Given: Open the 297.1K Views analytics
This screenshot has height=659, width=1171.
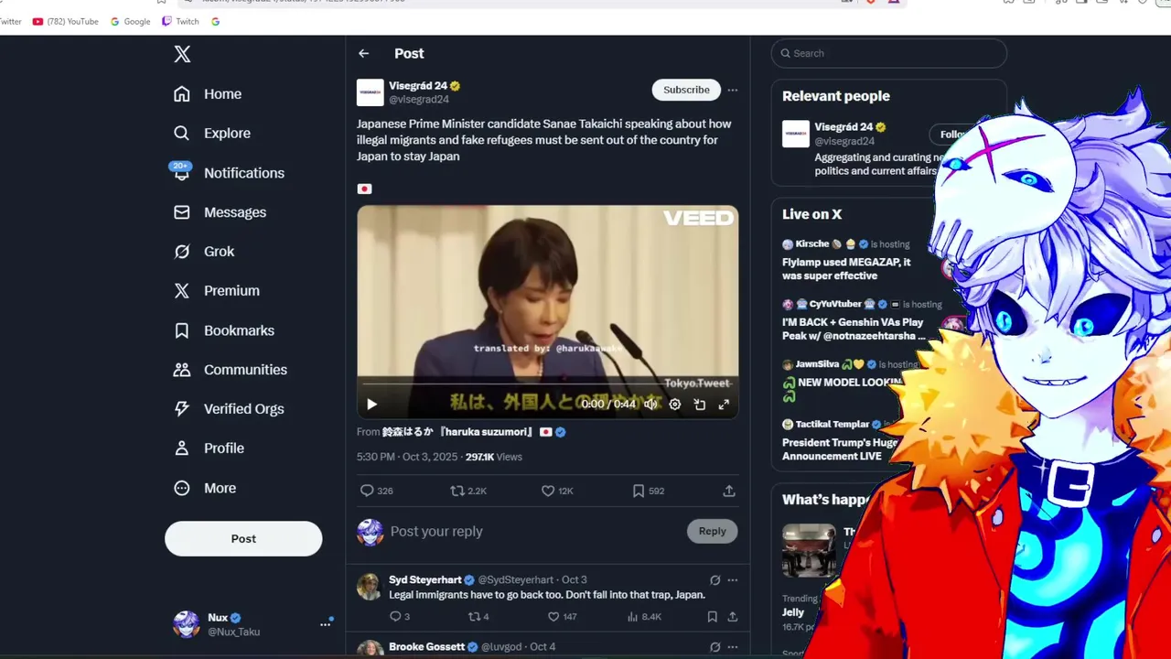Looking at the screenshot, I should 494,457.
